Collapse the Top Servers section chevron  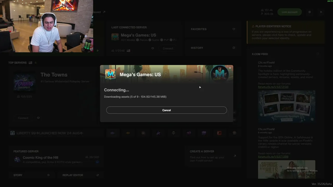[36, 63]
